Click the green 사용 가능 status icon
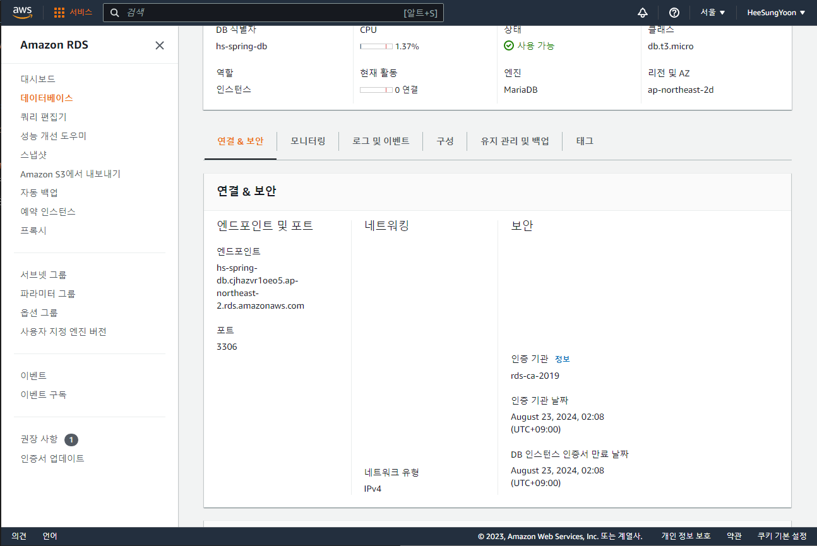The width and height of the screenshot is (817, 546). point(509,45)
